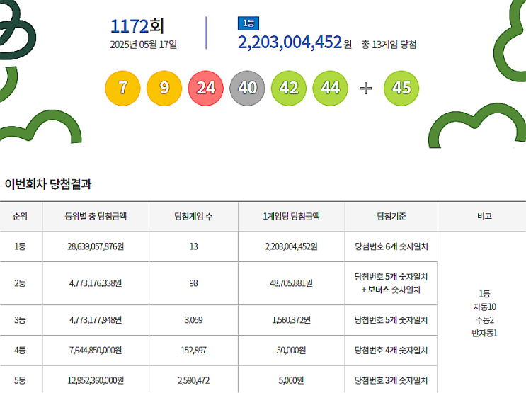Screen dimensions: 526x393
Task: Click the 당첨기준 column header
Action: coord(391,216)
